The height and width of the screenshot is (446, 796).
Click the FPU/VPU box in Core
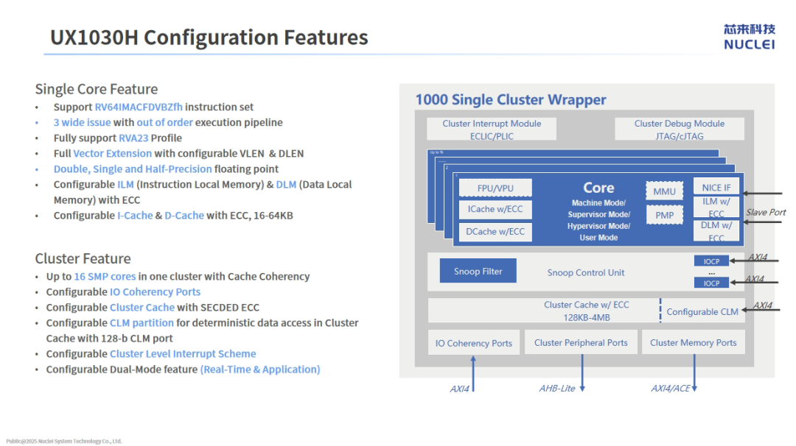click(495, 188)
